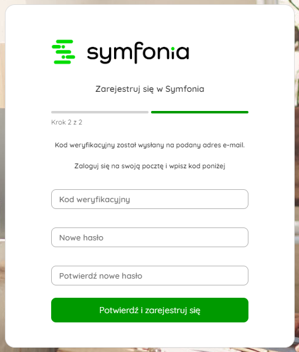
Task: Click the Zarejestruj się w Symfonia heading
Action: click(150, 89)
